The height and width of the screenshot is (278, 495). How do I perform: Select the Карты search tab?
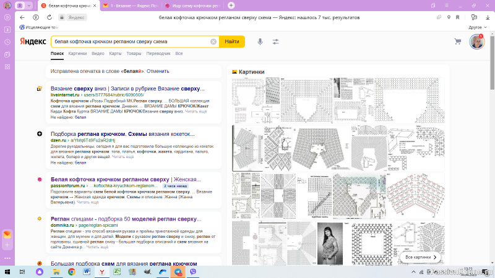(115, 54)
